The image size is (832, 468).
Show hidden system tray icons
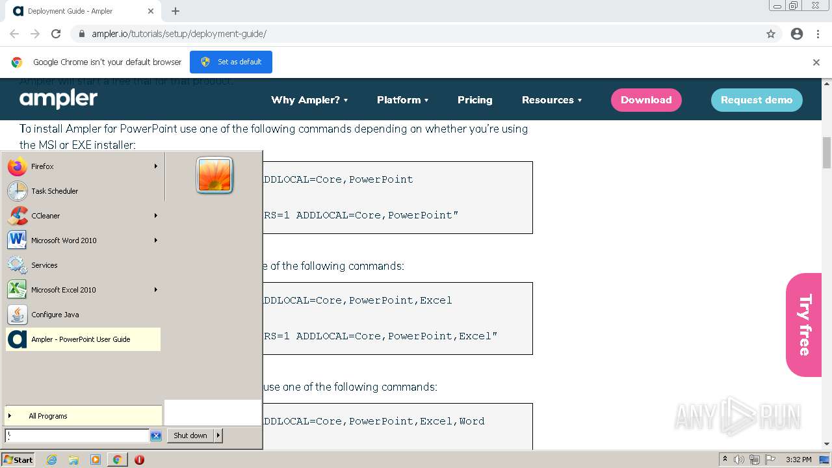(725, 460)
